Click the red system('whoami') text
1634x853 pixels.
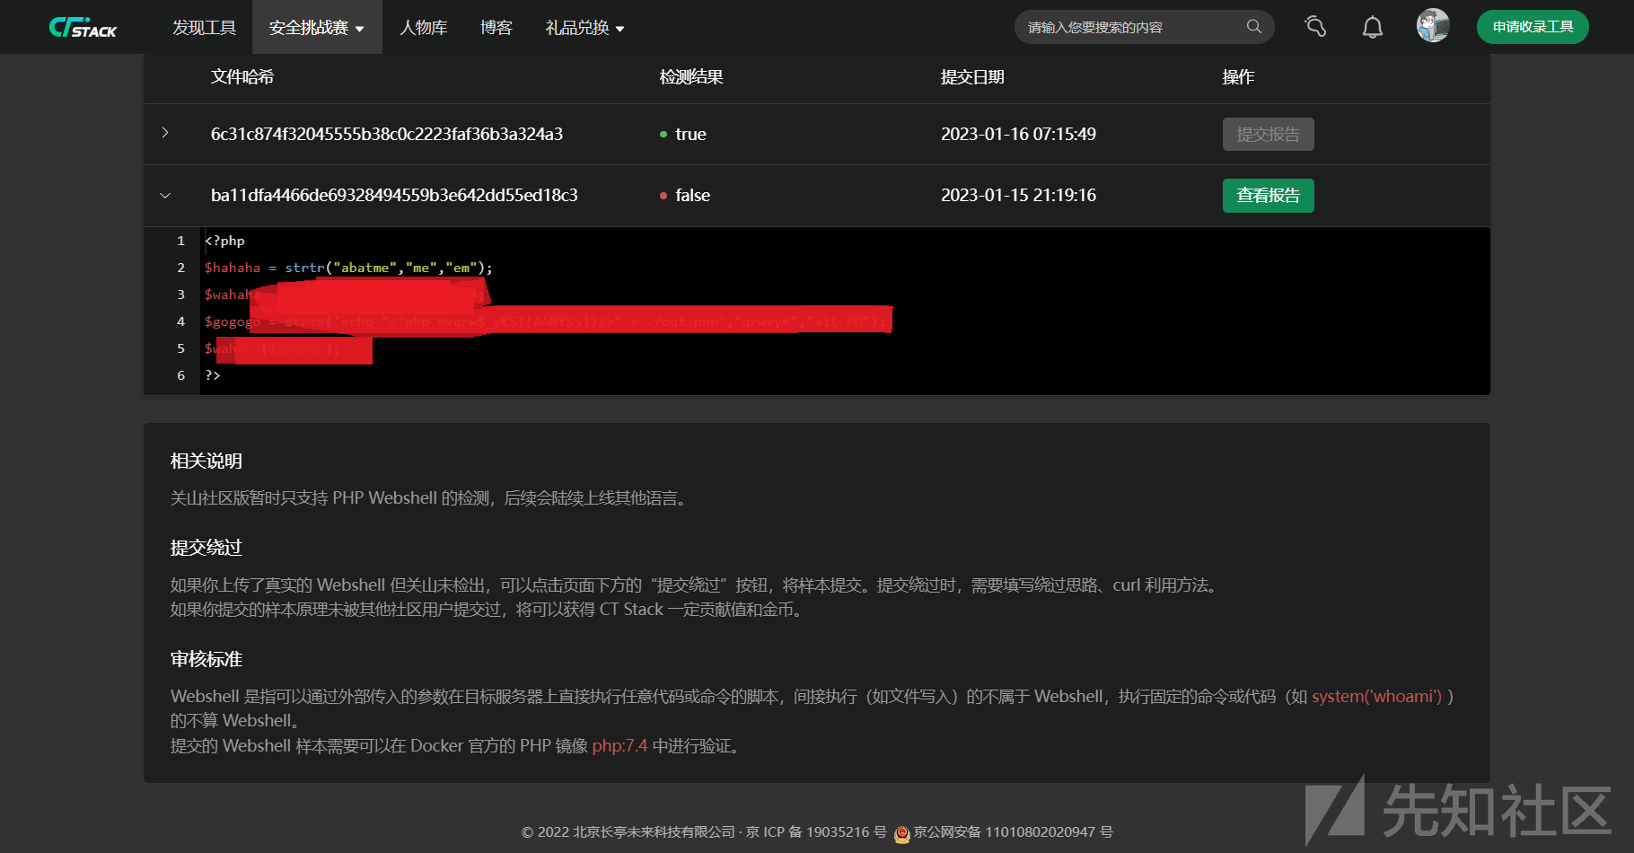coord(1377,697)
